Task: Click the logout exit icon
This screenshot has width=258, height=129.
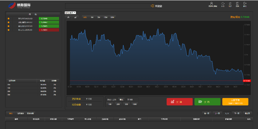Action: 245,3
